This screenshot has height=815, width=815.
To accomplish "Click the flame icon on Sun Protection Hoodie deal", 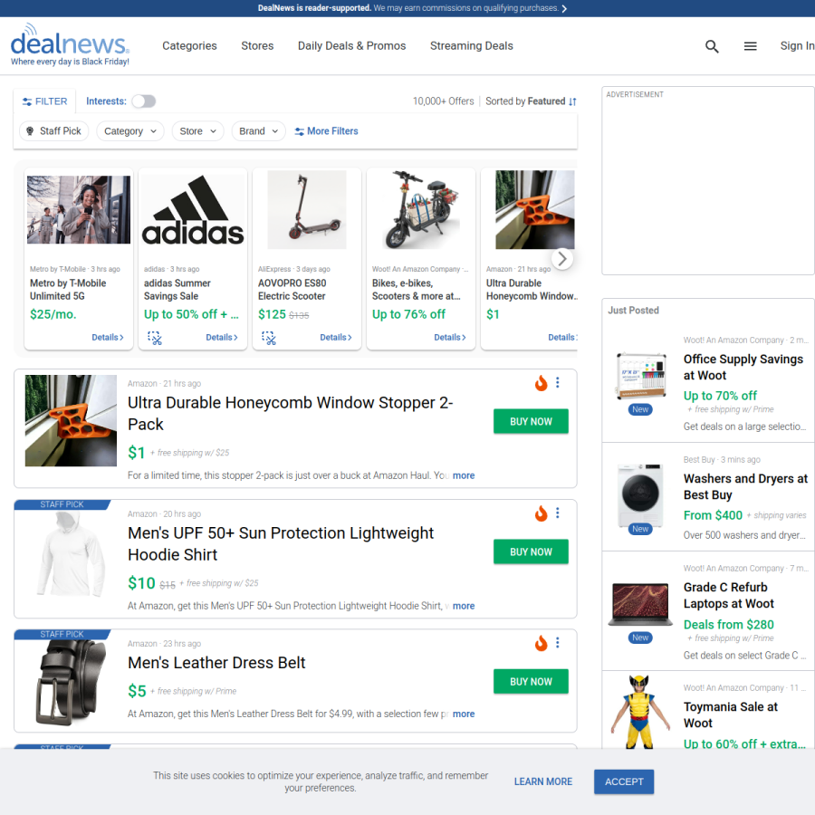I will 542,513.
